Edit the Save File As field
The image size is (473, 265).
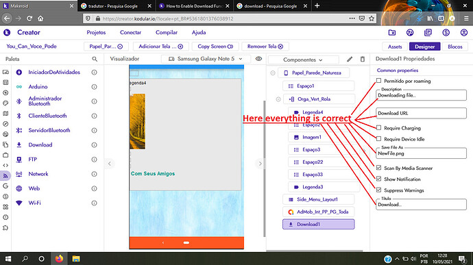pos(421,153)
